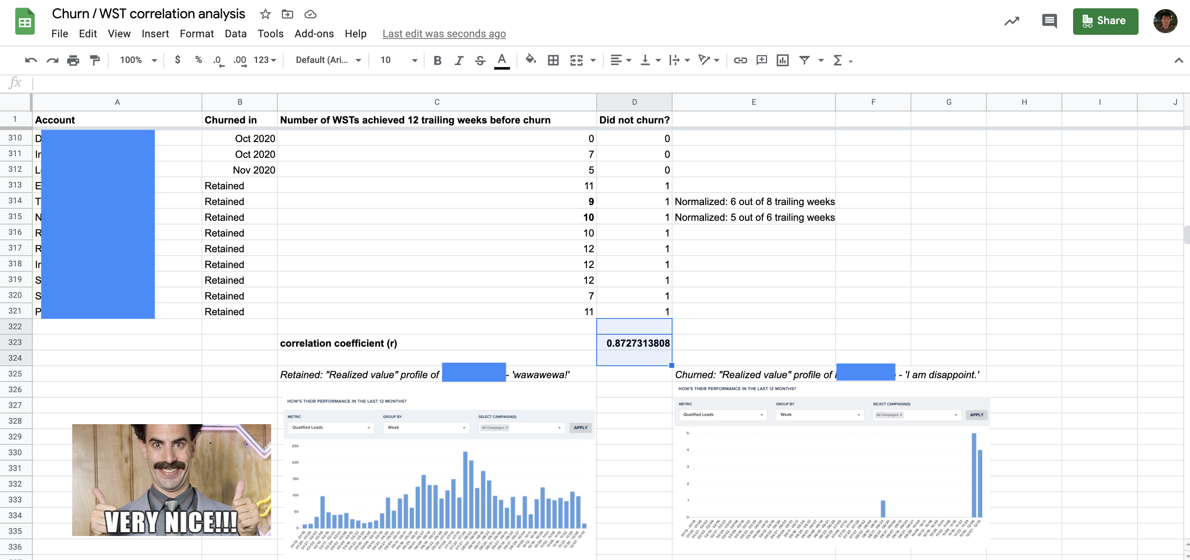This screenshot has width=1190, height=560.
Task: Click into the formula bar
Action: [x=610, y=83]
